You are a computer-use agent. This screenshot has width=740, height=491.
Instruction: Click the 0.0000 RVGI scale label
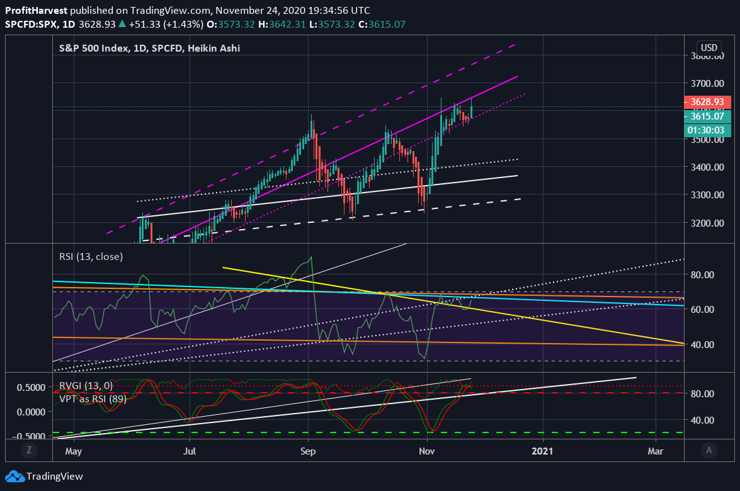coord(31,412)
